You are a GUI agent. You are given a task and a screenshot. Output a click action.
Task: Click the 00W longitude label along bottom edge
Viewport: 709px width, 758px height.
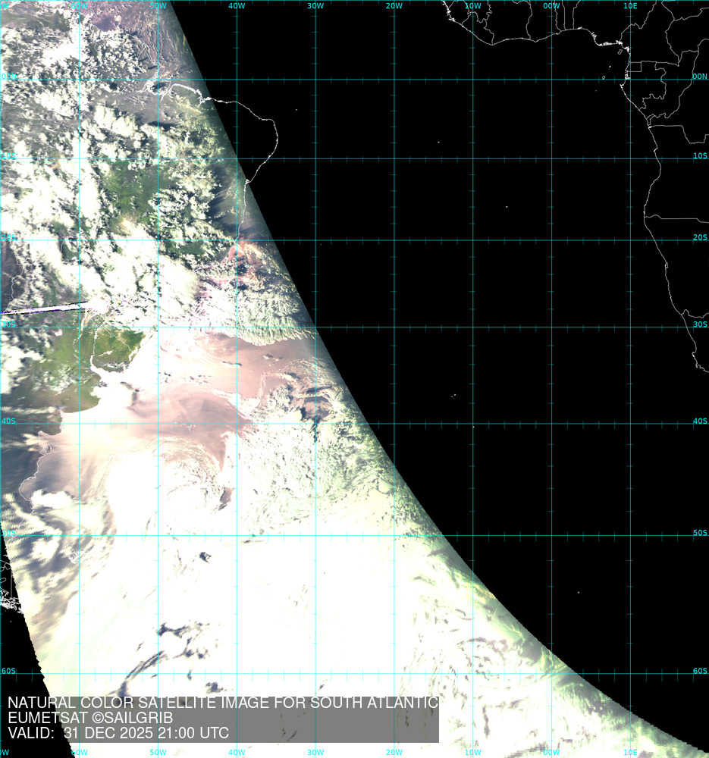[x=551, y=753]
